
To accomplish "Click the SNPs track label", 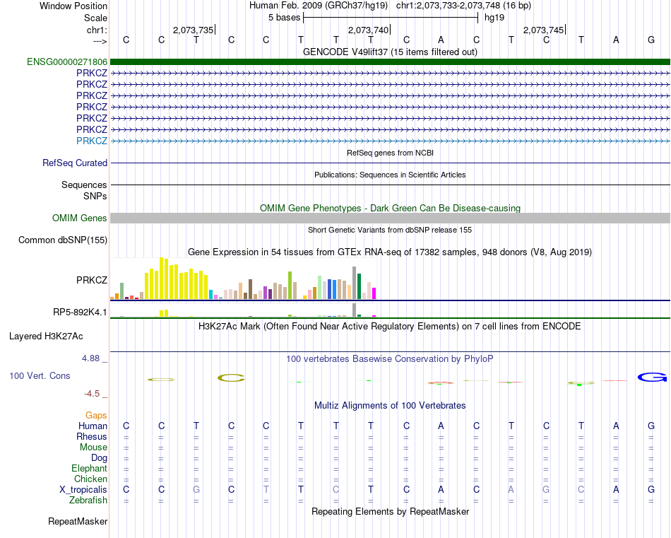I will 95,196.
